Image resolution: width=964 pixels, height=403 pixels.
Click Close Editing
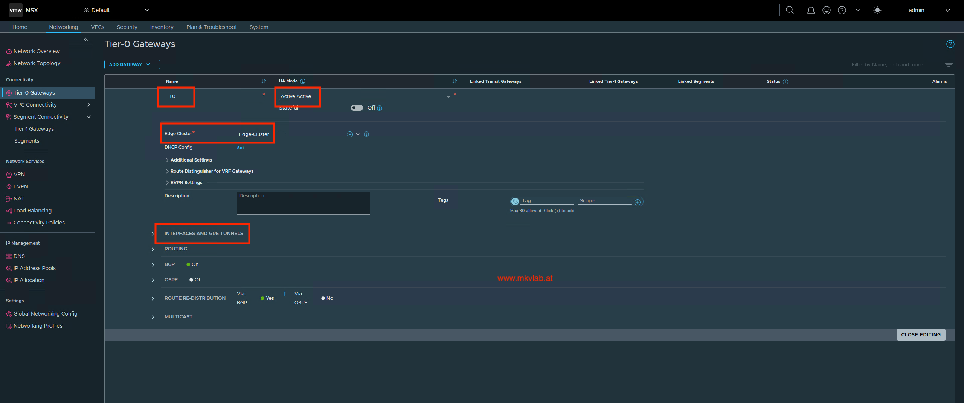click(921, 334)
